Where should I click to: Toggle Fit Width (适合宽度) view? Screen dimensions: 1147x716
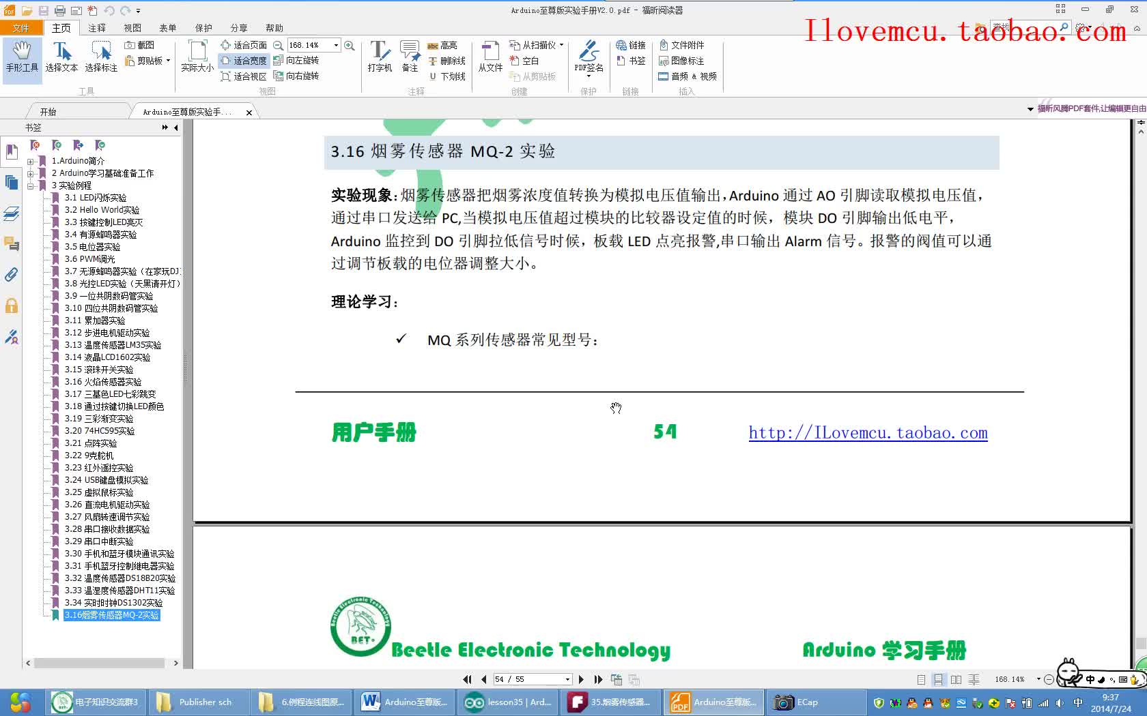click(244, 61)
